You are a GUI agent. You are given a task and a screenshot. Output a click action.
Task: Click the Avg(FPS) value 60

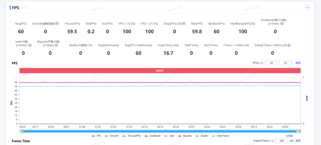click(21, 31)
